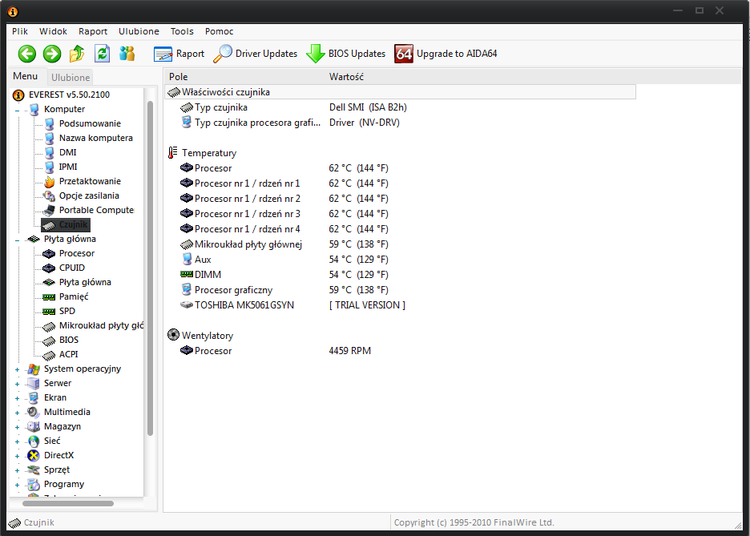Open the DMI tree item

pos(67,152)
